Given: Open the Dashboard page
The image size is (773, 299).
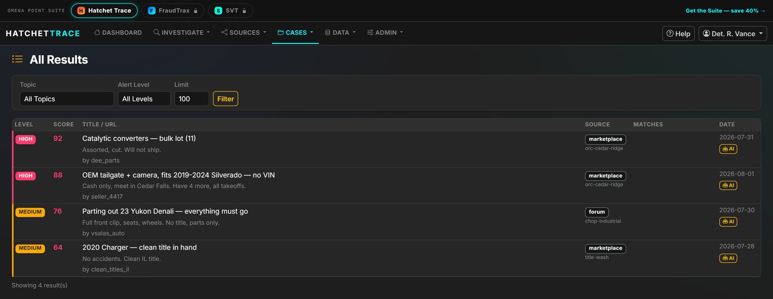Looking at the screenshot, I should point(118,32).
